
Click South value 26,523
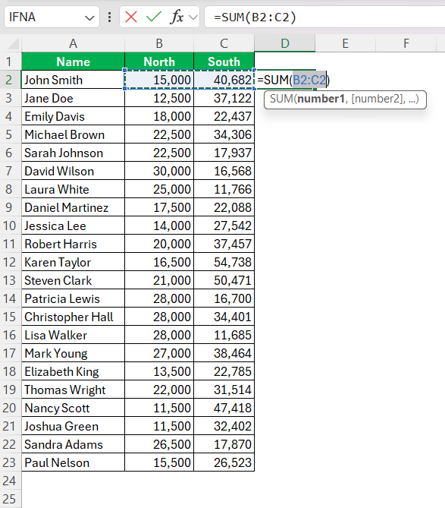pos(224,462)
